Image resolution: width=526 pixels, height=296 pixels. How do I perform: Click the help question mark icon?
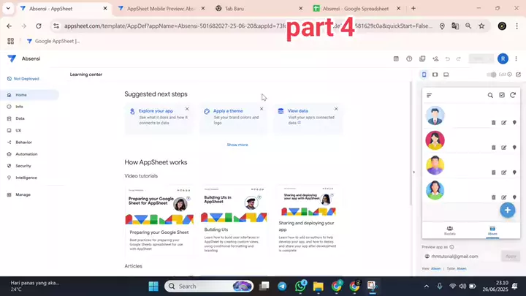pyautogui.click(x=409, y=59)
